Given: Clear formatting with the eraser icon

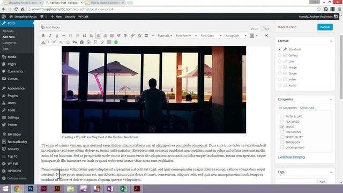Looking at the screenshot, I should coord(102,42).
